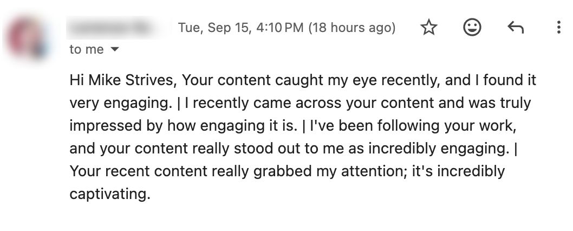This screenshot has width=573, height=231.
Task: Click the blurred sender name
Action: pyautogui.click(x=118, y=28)
